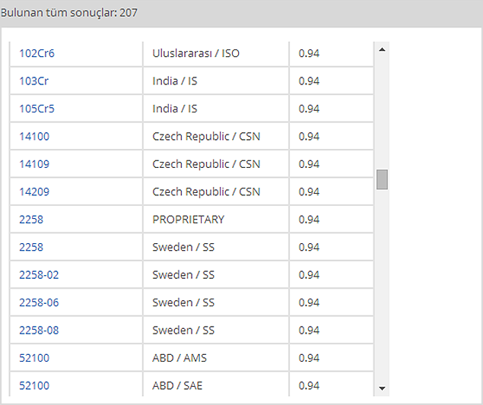
Task: Open the 105Cr5 material link
Action: tap(37, 109)
